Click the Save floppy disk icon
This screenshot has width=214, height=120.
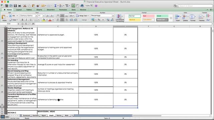(15, 6)
